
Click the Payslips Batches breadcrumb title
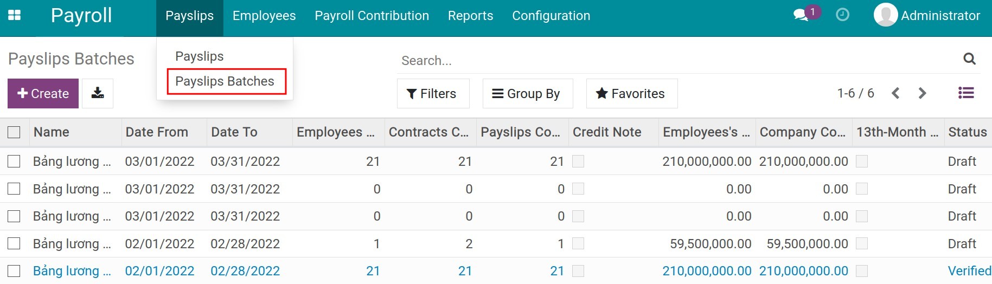click(x=71, y=59)
